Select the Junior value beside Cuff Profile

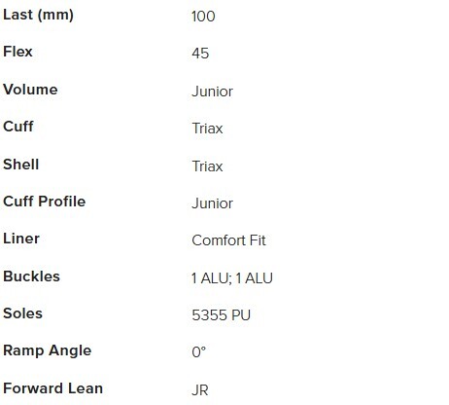pos(212,203)
